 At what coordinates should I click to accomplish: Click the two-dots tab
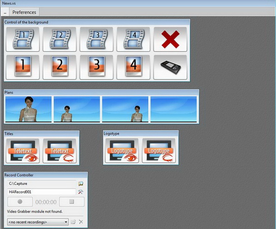[x=5, y=12]
